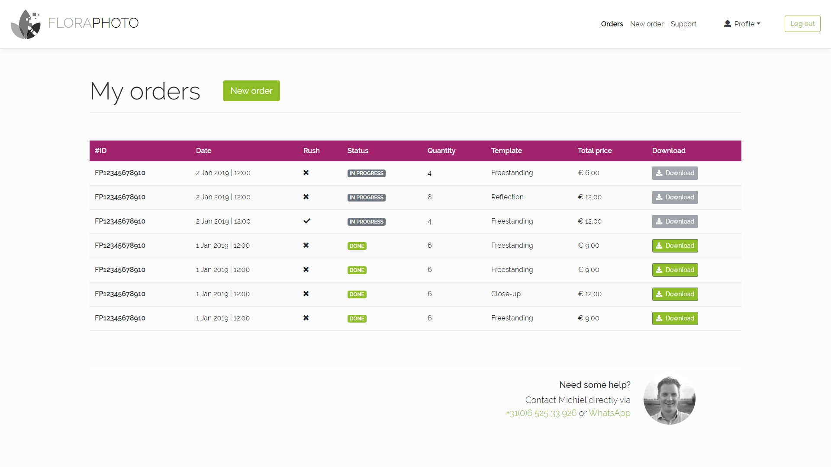The image size is (831, 467).
Task: Click quantity '8' cell
Action: pos(429,197)
